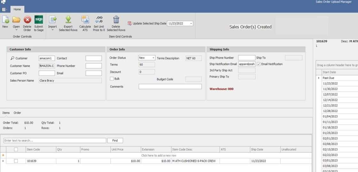
Task: Click the Ship Phone Number field
Action: (246, 58)
